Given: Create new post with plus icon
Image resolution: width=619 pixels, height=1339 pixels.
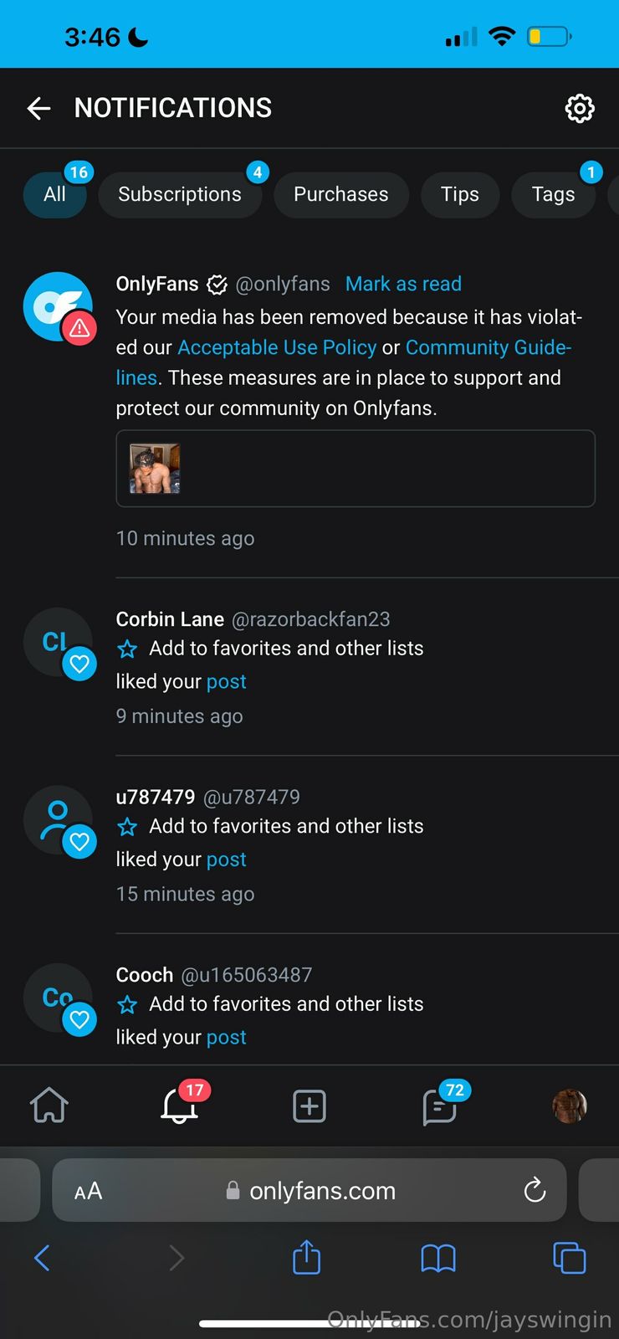Looking at the screenshot, I should [309, 1106].
